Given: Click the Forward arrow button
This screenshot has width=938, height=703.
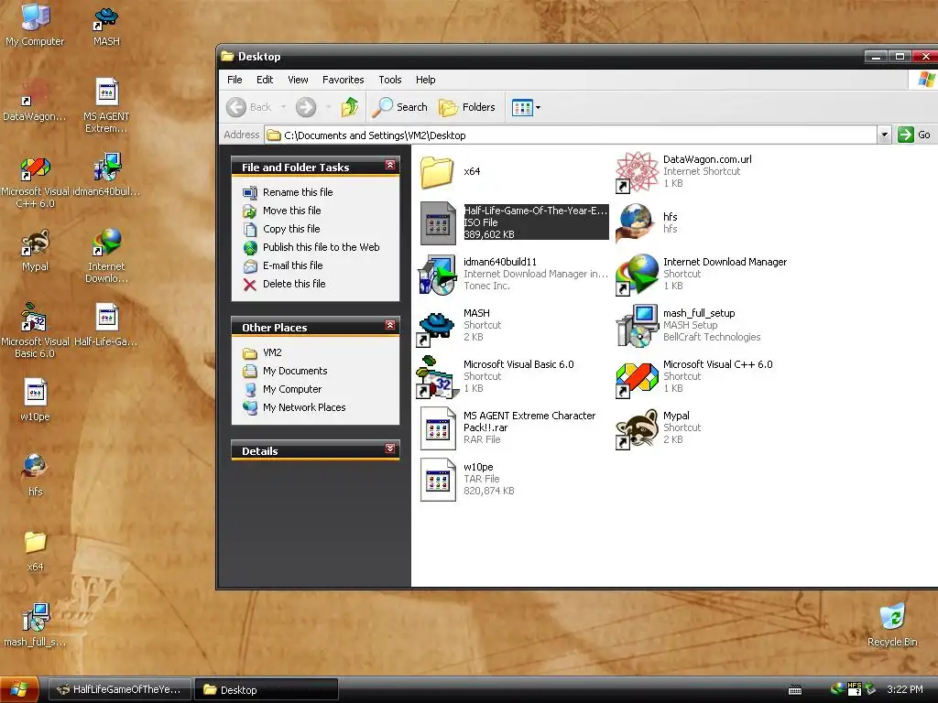Looking at the screenshot, I should 306,108.
